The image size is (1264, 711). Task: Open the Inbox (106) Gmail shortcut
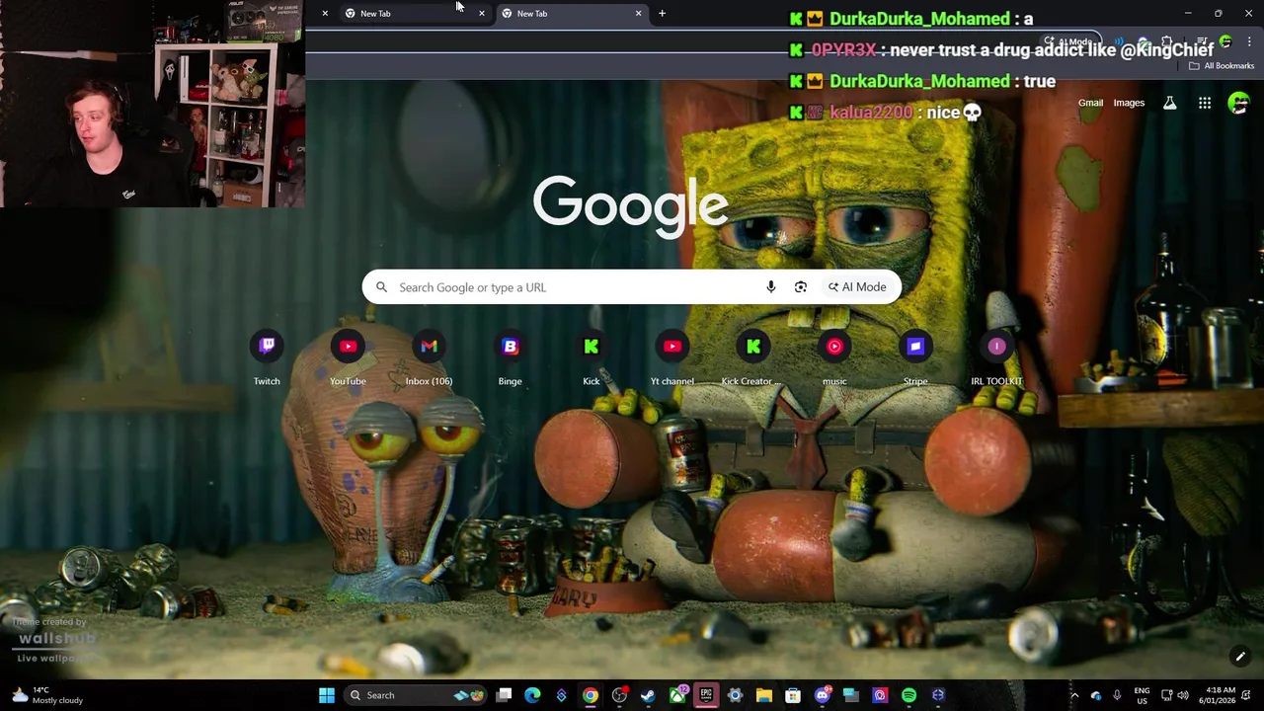pos(429,358)
